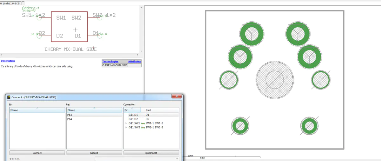This screenshot has height=161, width=381.
Task: Open the Description link
Action: coord(8,61)
